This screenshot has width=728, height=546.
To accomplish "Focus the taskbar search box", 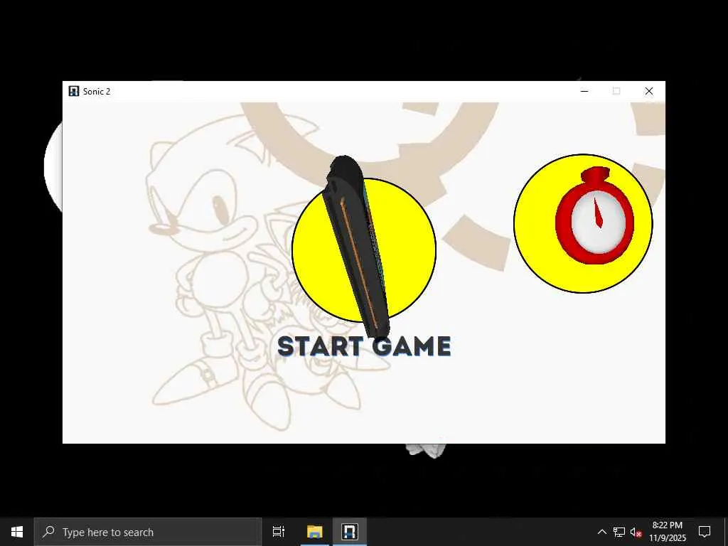I will coord(148,532).
